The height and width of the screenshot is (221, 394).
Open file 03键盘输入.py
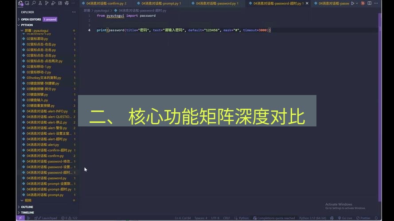point(37,100)
